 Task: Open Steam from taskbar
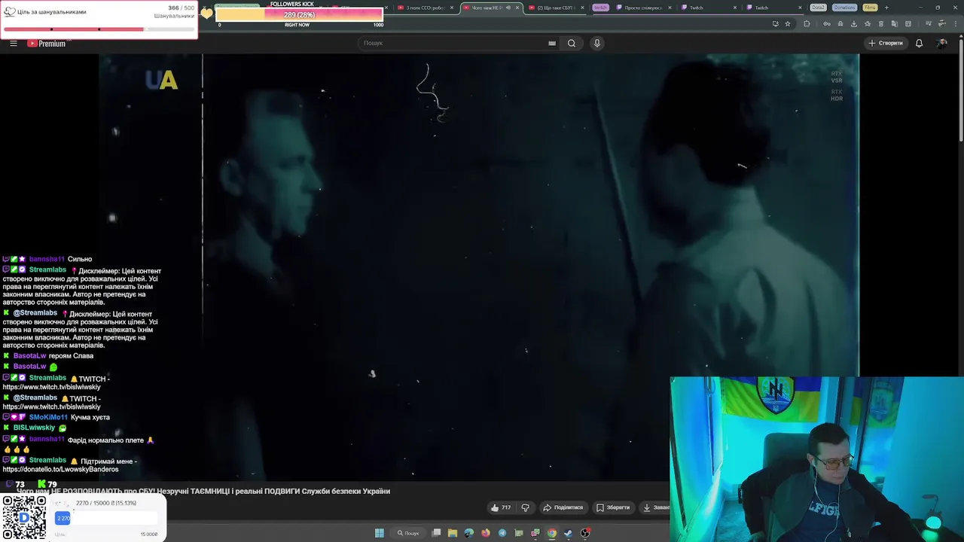click(569, 533)
